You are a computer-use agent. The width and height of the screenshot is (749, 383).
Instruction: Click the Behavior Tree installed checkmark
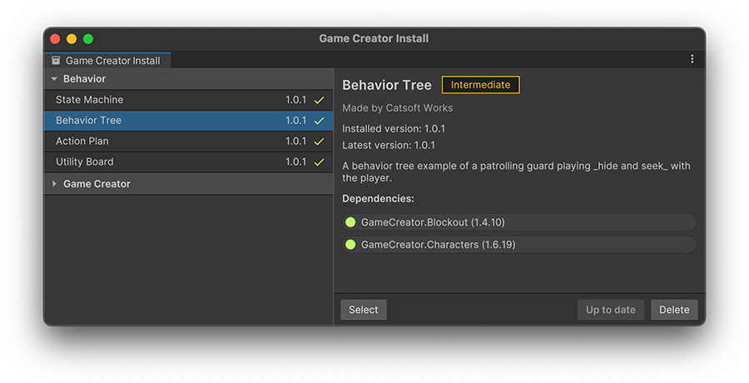pos(319,121)
